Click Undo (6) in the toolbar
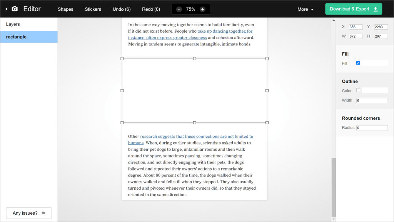The image size is (394, 222). pos(122,9)
